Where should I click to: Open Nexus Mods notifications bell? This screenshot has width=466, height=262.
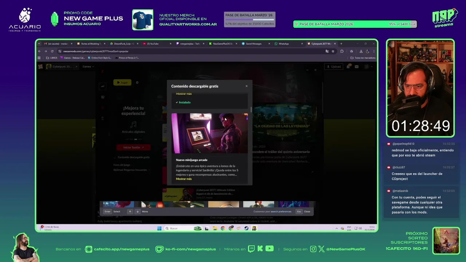pyautogui.click(x=349, y=67)
